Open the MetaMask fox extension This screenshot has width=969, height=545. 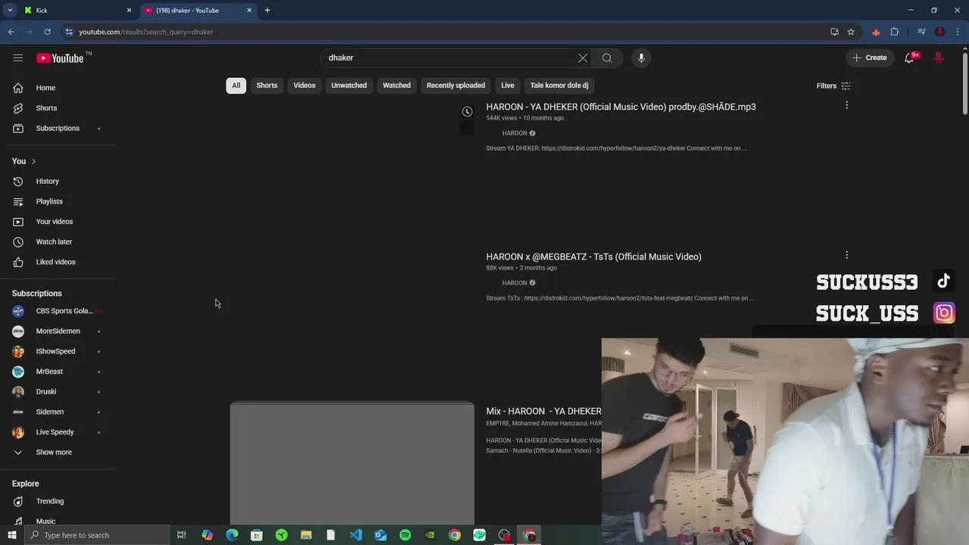point(876,32)
